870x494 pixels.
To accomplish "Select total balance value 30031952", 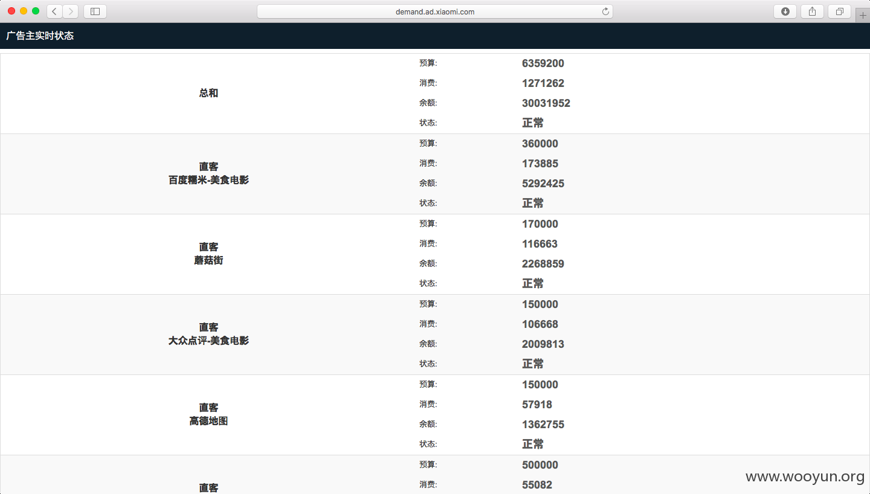I will pyautogui.click(x=546, y=103).
